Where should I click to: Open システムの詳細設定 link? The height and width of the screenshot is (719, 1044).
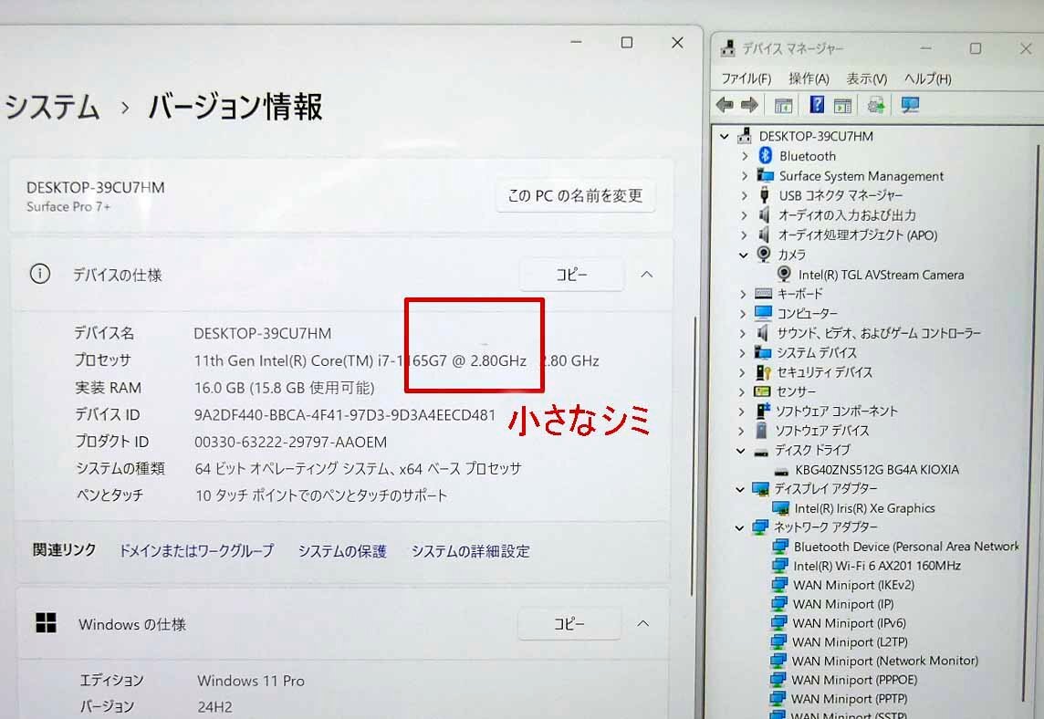(x=470, y=551)
